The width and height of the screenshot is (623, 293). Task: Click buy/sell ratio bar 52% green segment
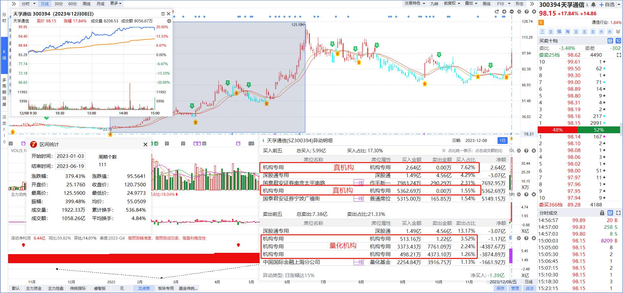[x=599, y=130]
